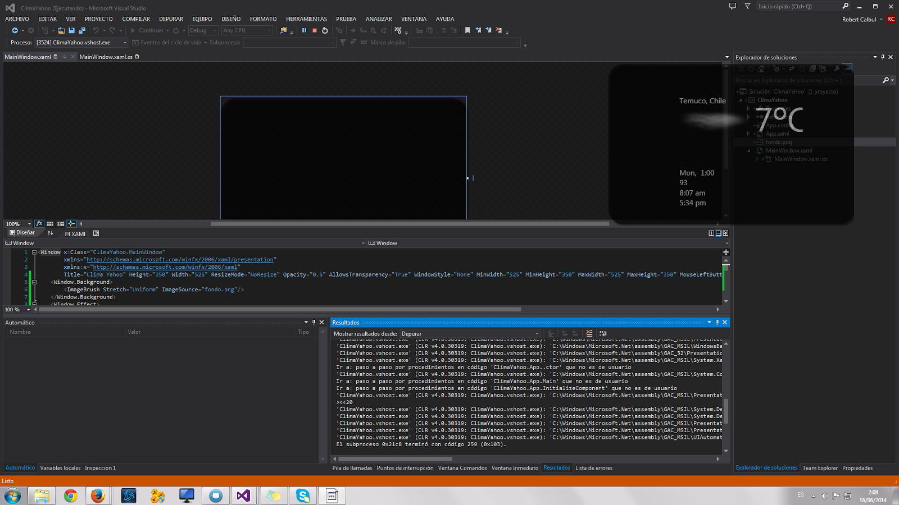The height and width of the screenshot is (505, 899).
Task: Click the XAML editor horizontal scrollbar
Action: click(x=280, y=309)
